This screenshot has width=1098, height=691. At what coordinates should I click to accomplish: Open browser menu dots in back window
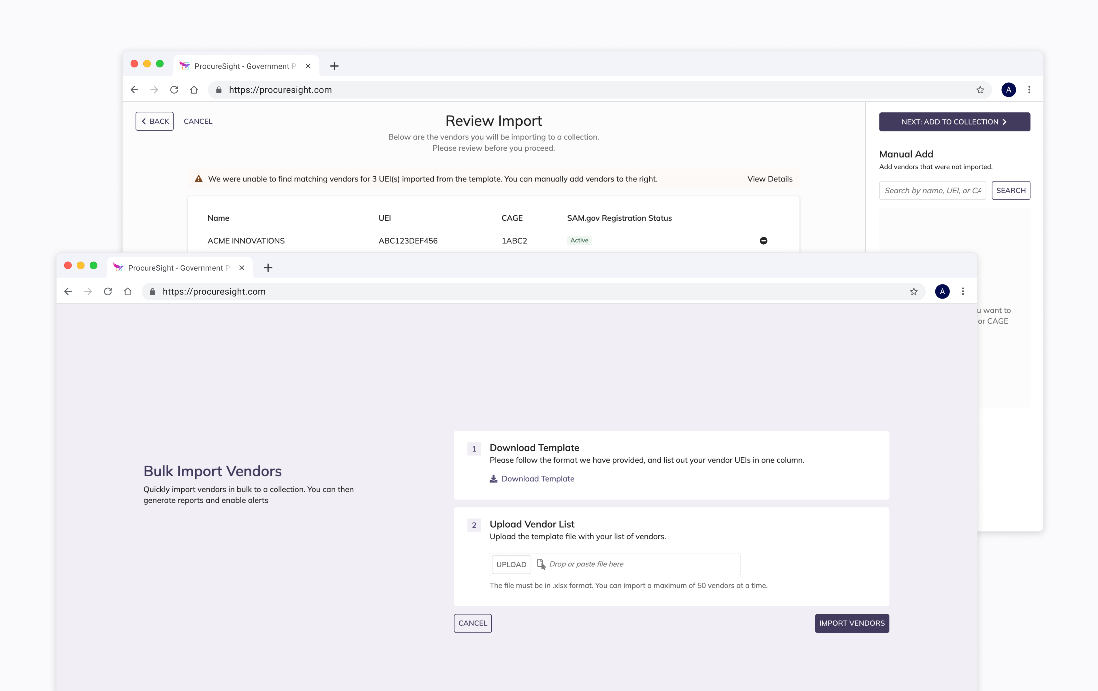click(1029, 90)
